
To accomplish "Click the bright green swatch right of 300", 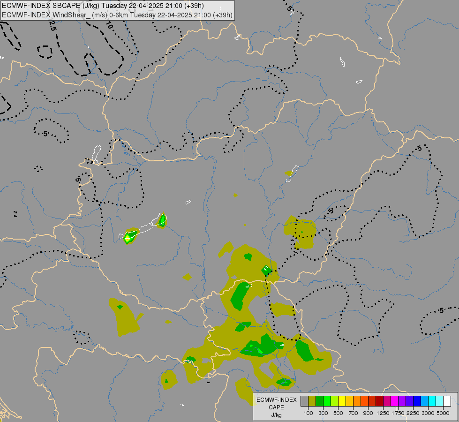I will (327, 401).
